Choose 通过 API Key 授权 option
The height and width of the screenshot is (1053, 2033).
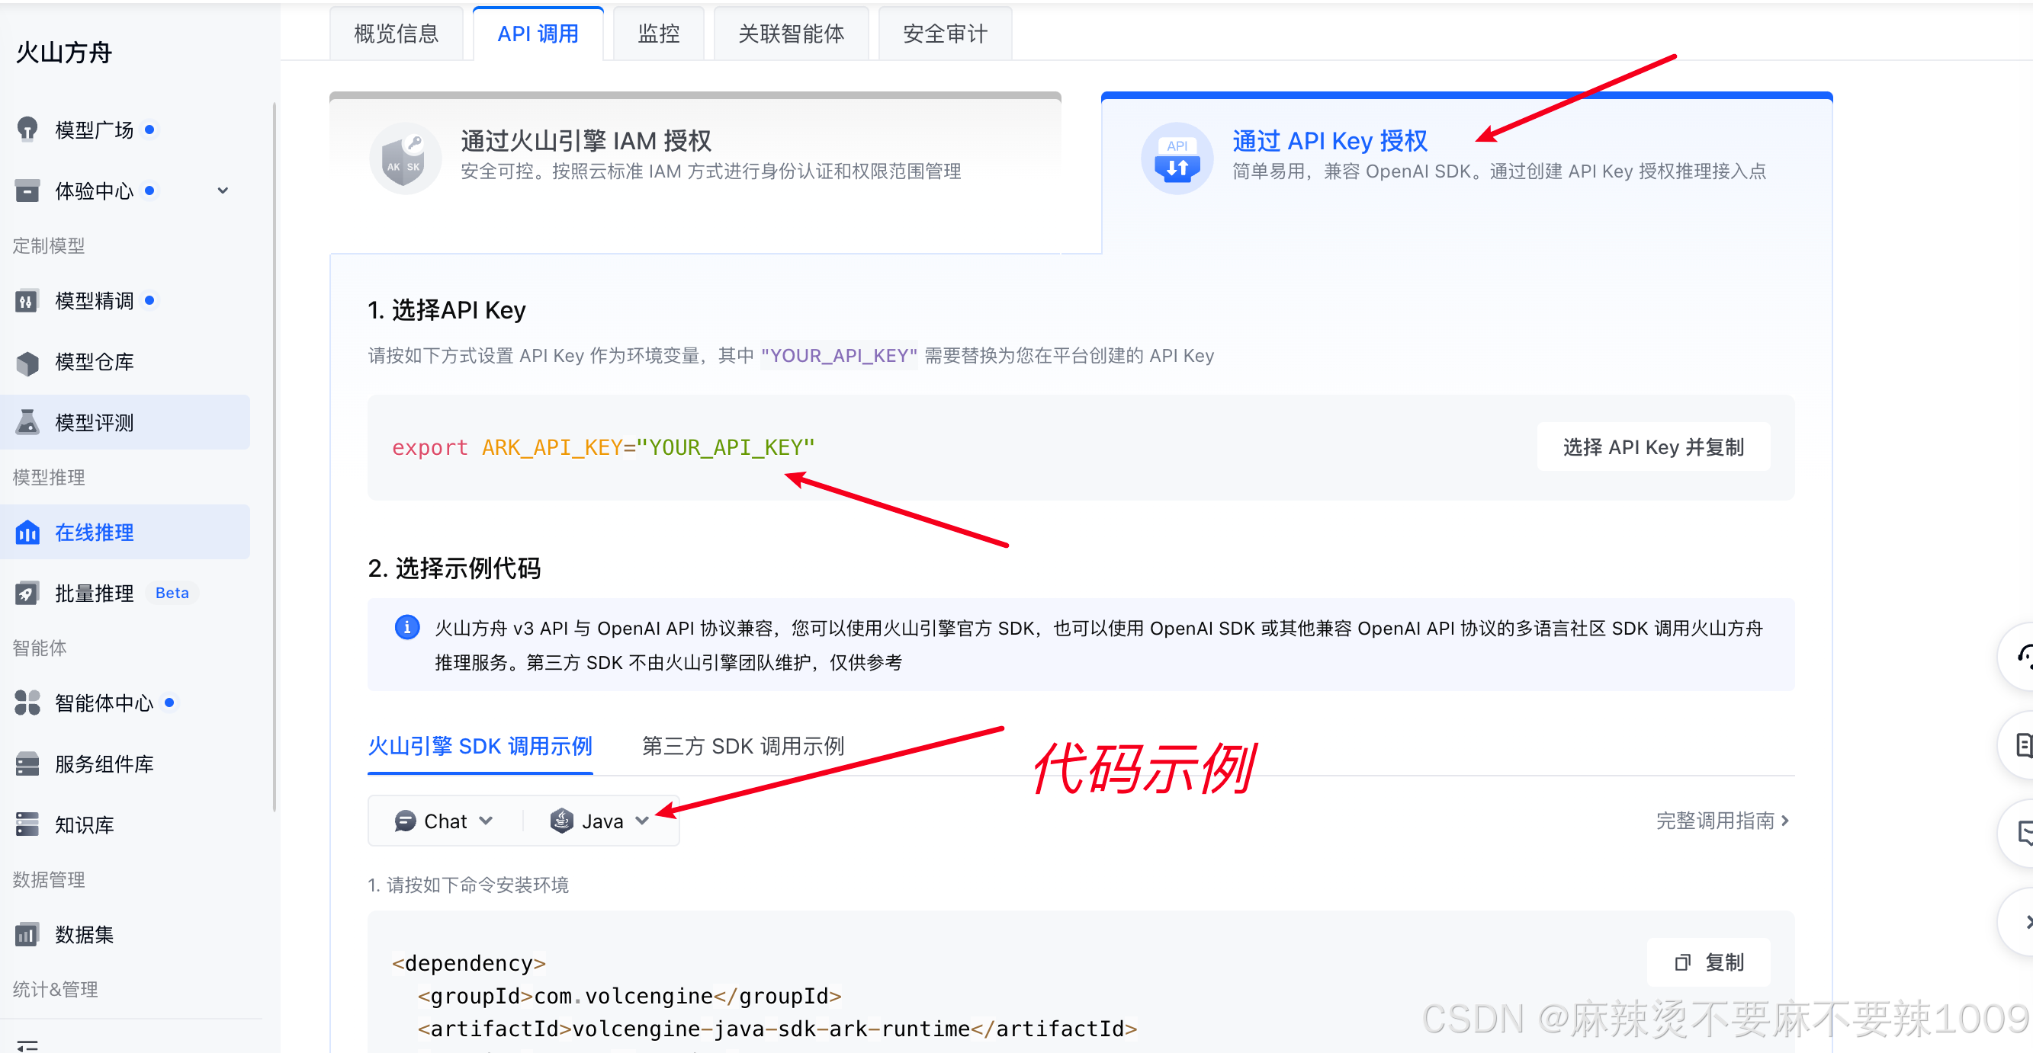[1329, 142]
